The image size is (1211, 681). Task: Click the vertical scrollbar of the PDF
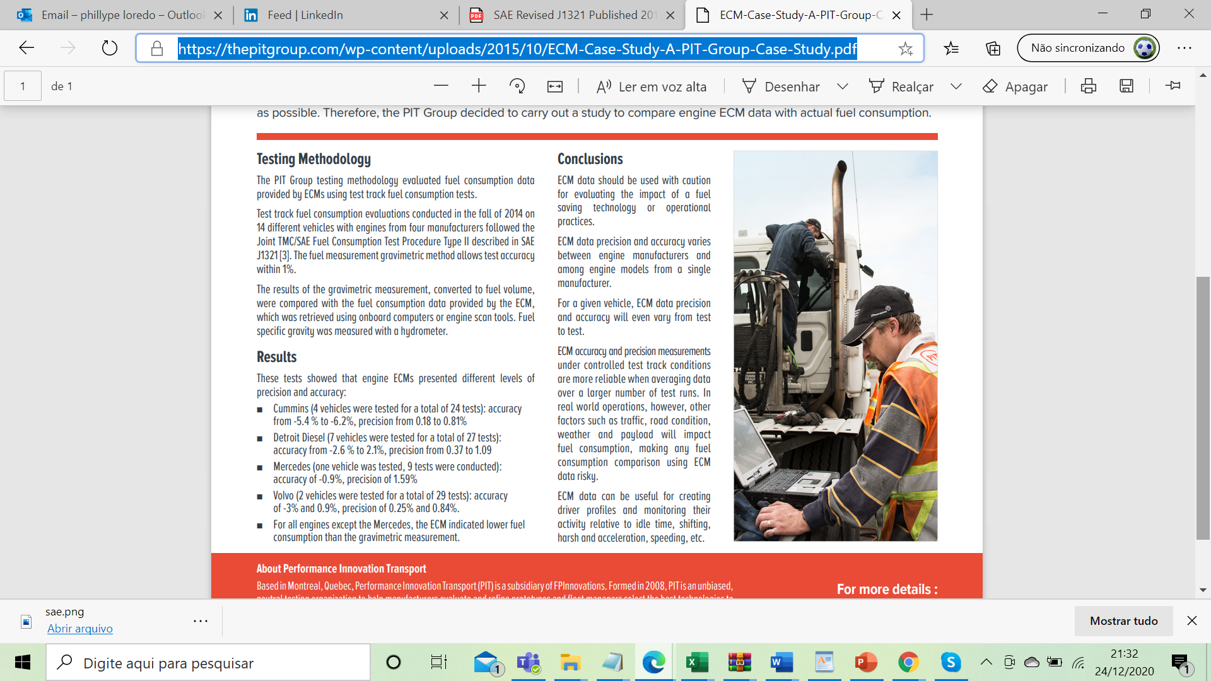click(x=1203, y=408)
